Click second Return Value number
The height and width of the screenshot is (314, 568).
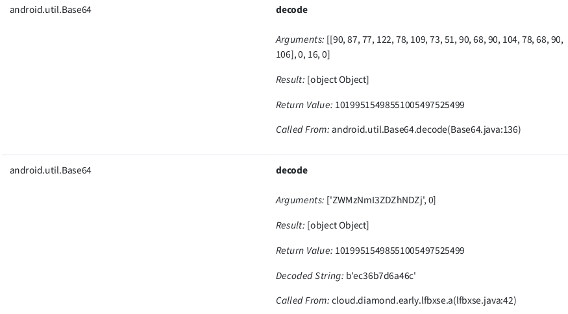coord(400,251)
